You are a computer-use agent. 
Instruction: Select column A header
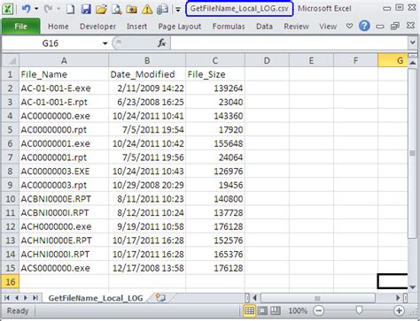coord(64,61)
